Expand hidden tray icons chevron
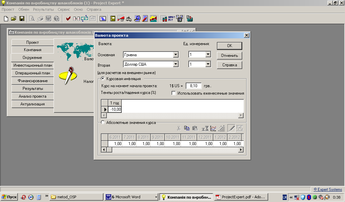Image resolution: width=345 pixels, height=202 pixels. [291, 197]
